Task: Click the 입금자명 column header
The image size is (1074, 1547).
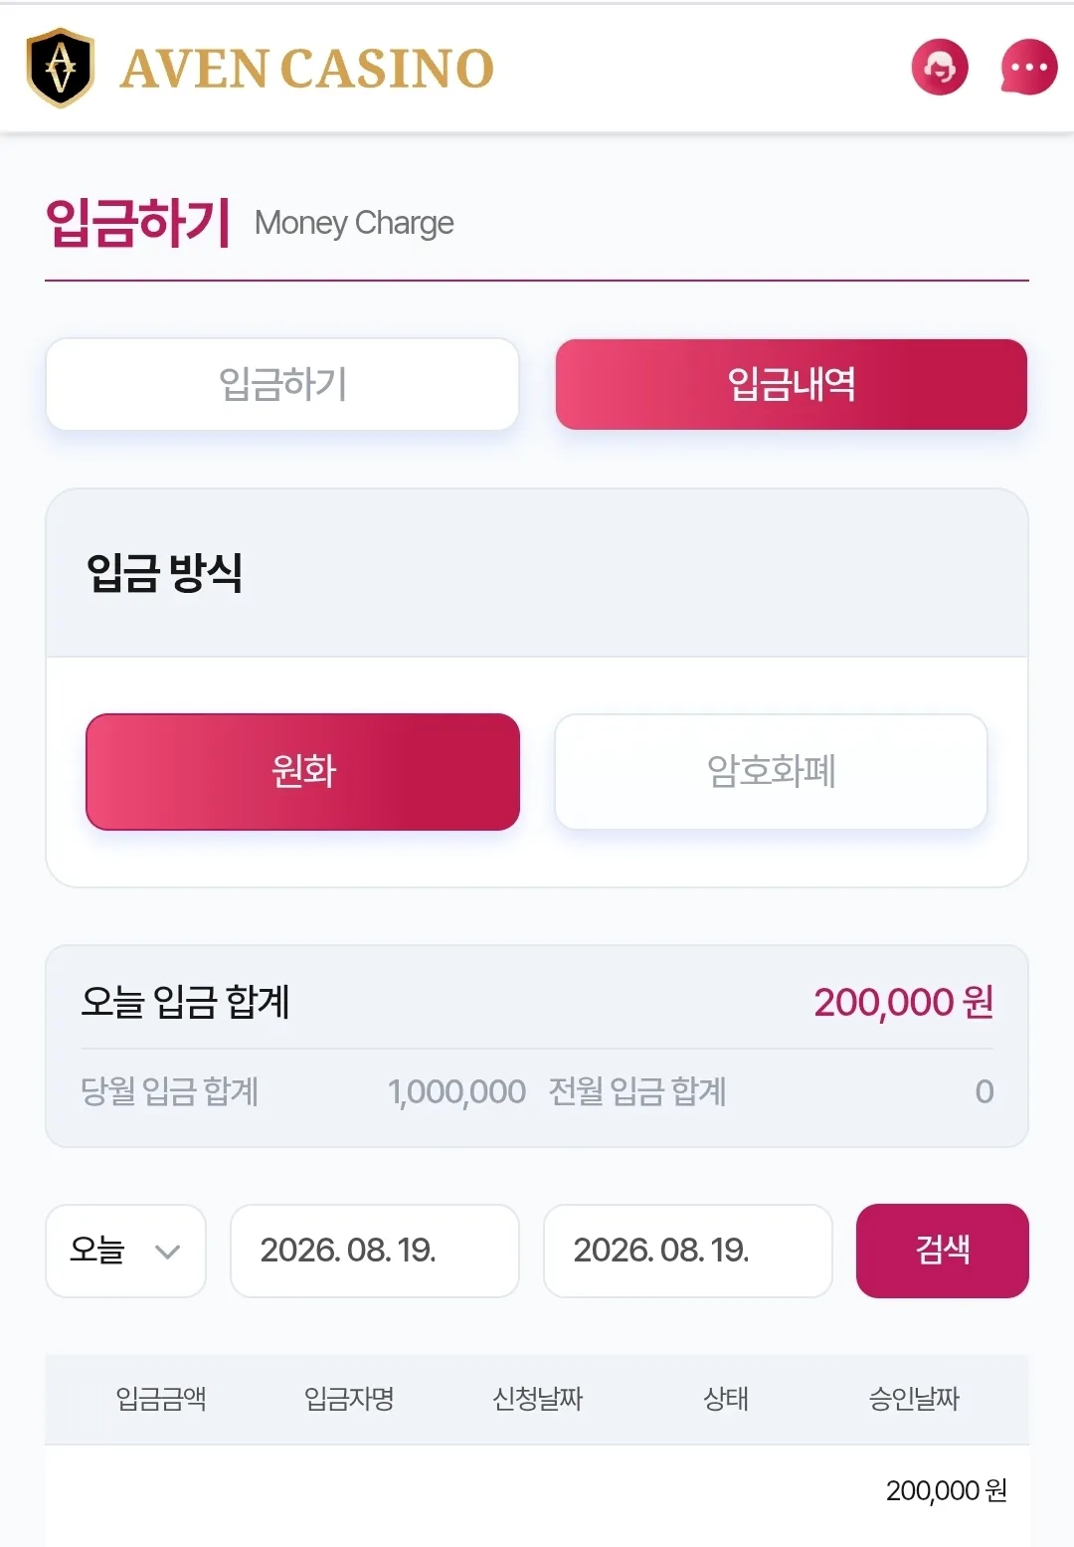Action: tap(349, 1399)
